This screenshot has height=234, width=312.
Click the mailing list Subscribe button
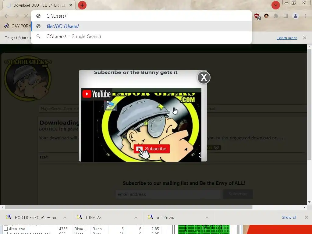[x=238, y=194]
